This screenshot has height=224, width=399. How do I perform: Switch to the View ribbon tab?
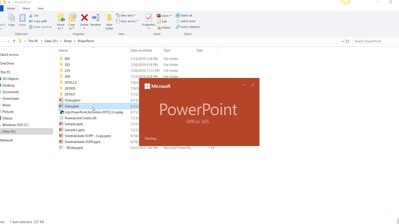pyautogui.click(x=41, y=8)
